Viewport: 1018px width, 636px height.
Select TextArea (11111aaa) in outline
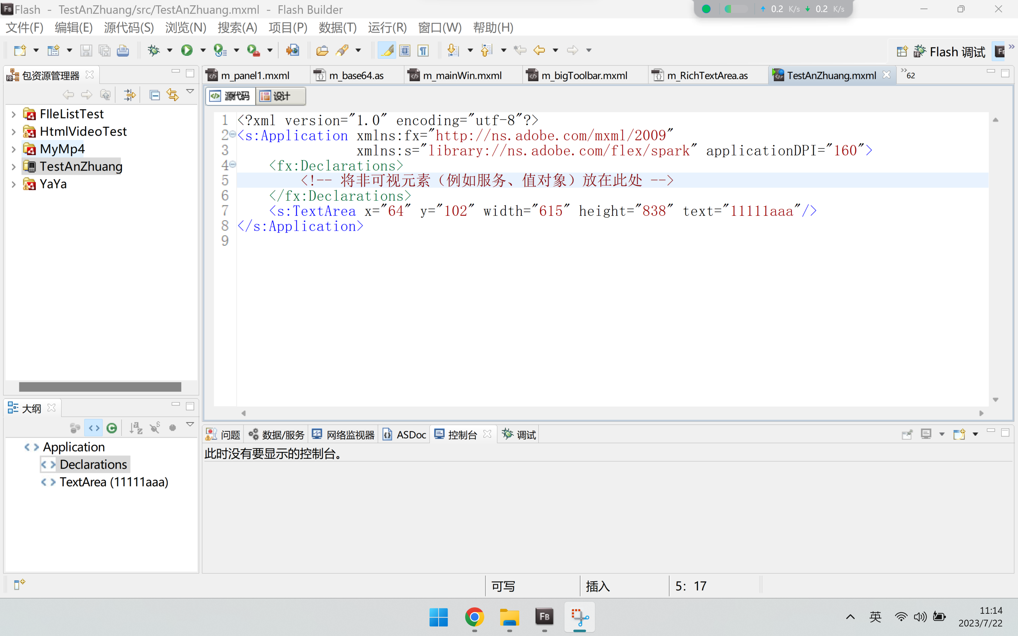pyautogui.click(x=113, y=482)
